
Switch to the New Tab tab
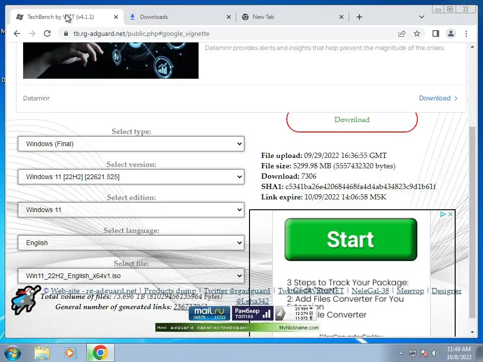point(292,17)
